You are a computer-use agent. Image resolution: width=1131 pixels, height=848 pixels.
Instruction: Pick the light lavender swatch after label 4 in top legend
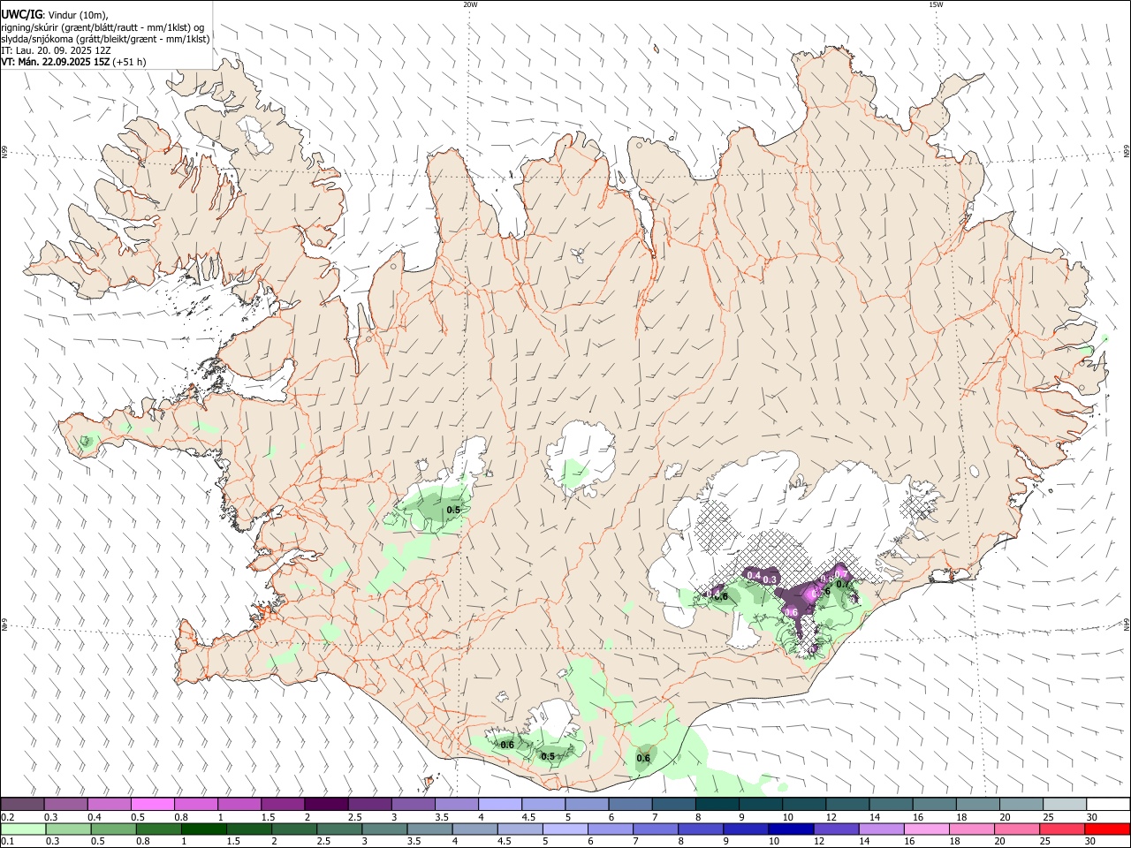pos(499,805)
